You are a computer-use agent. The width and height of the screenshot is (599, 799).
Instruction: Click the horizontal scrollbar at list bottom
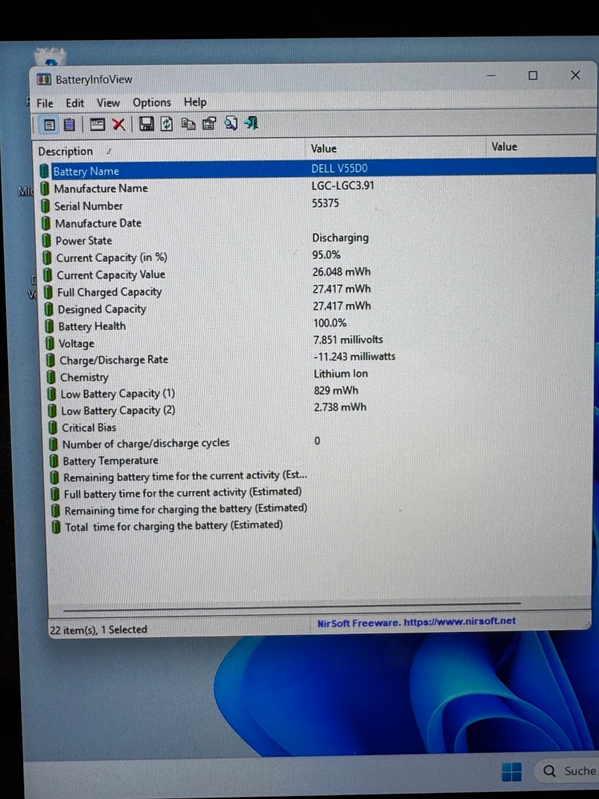(292, 607)
